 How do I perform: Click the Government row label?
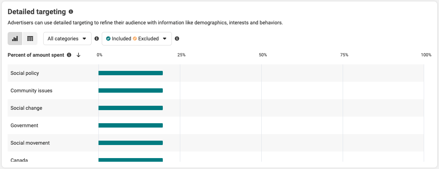click(24, 125)
